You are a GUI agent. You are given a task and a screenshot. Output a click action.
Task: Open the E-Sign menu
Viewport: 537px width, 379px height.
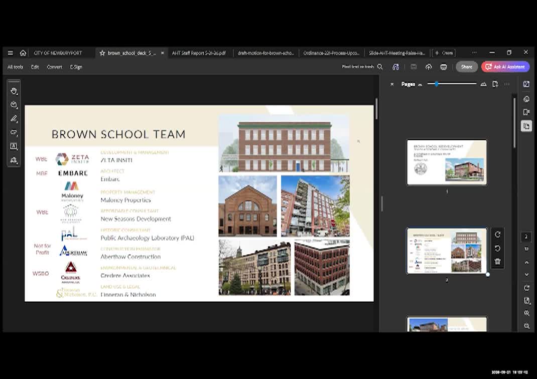76,67
